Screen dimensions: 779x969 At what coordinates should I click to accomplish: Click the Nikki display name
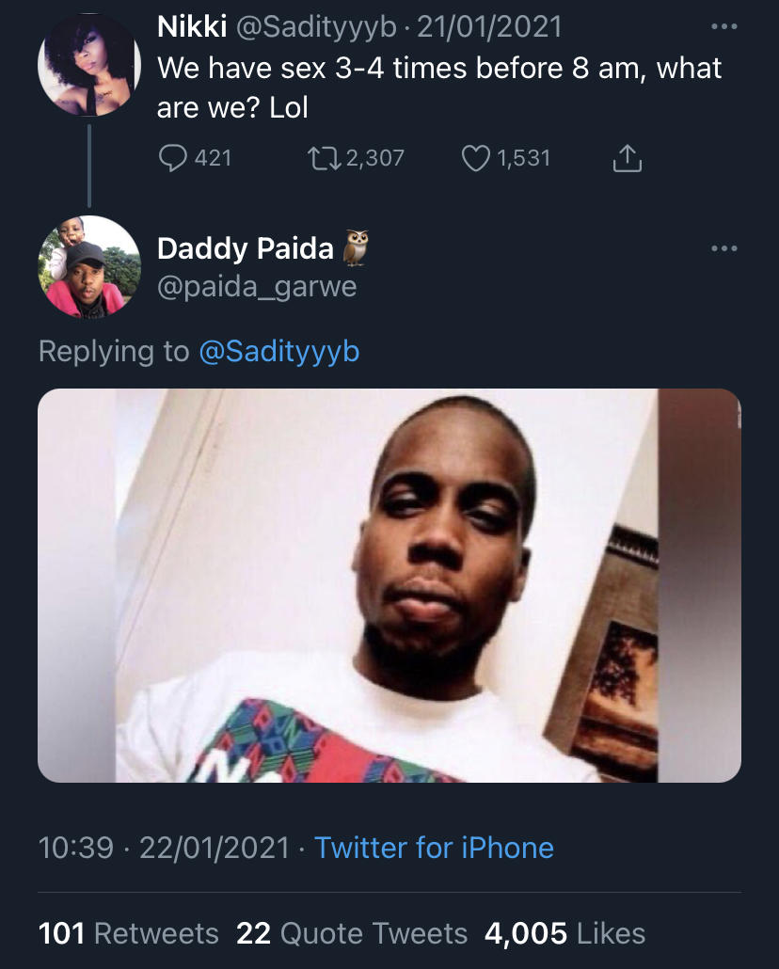[x=192, y=27]
